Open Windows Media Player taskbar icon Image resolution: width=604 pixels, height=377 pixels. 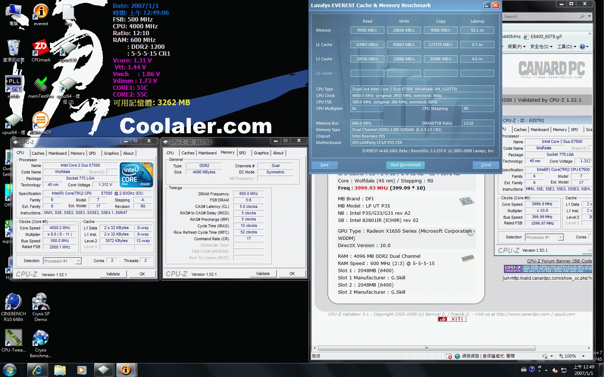click(82, 370)
